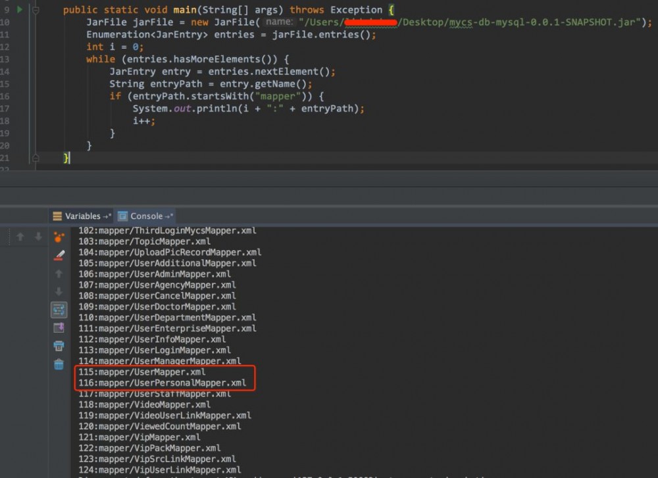This screenshot has width=658, height=478.
Task: Click the "mapper" string in startsWith
Action: (278, 97)
